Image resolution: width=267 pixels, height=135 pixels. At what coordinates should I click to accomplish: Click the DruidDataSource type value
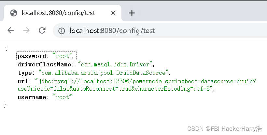tap(104, 73)
